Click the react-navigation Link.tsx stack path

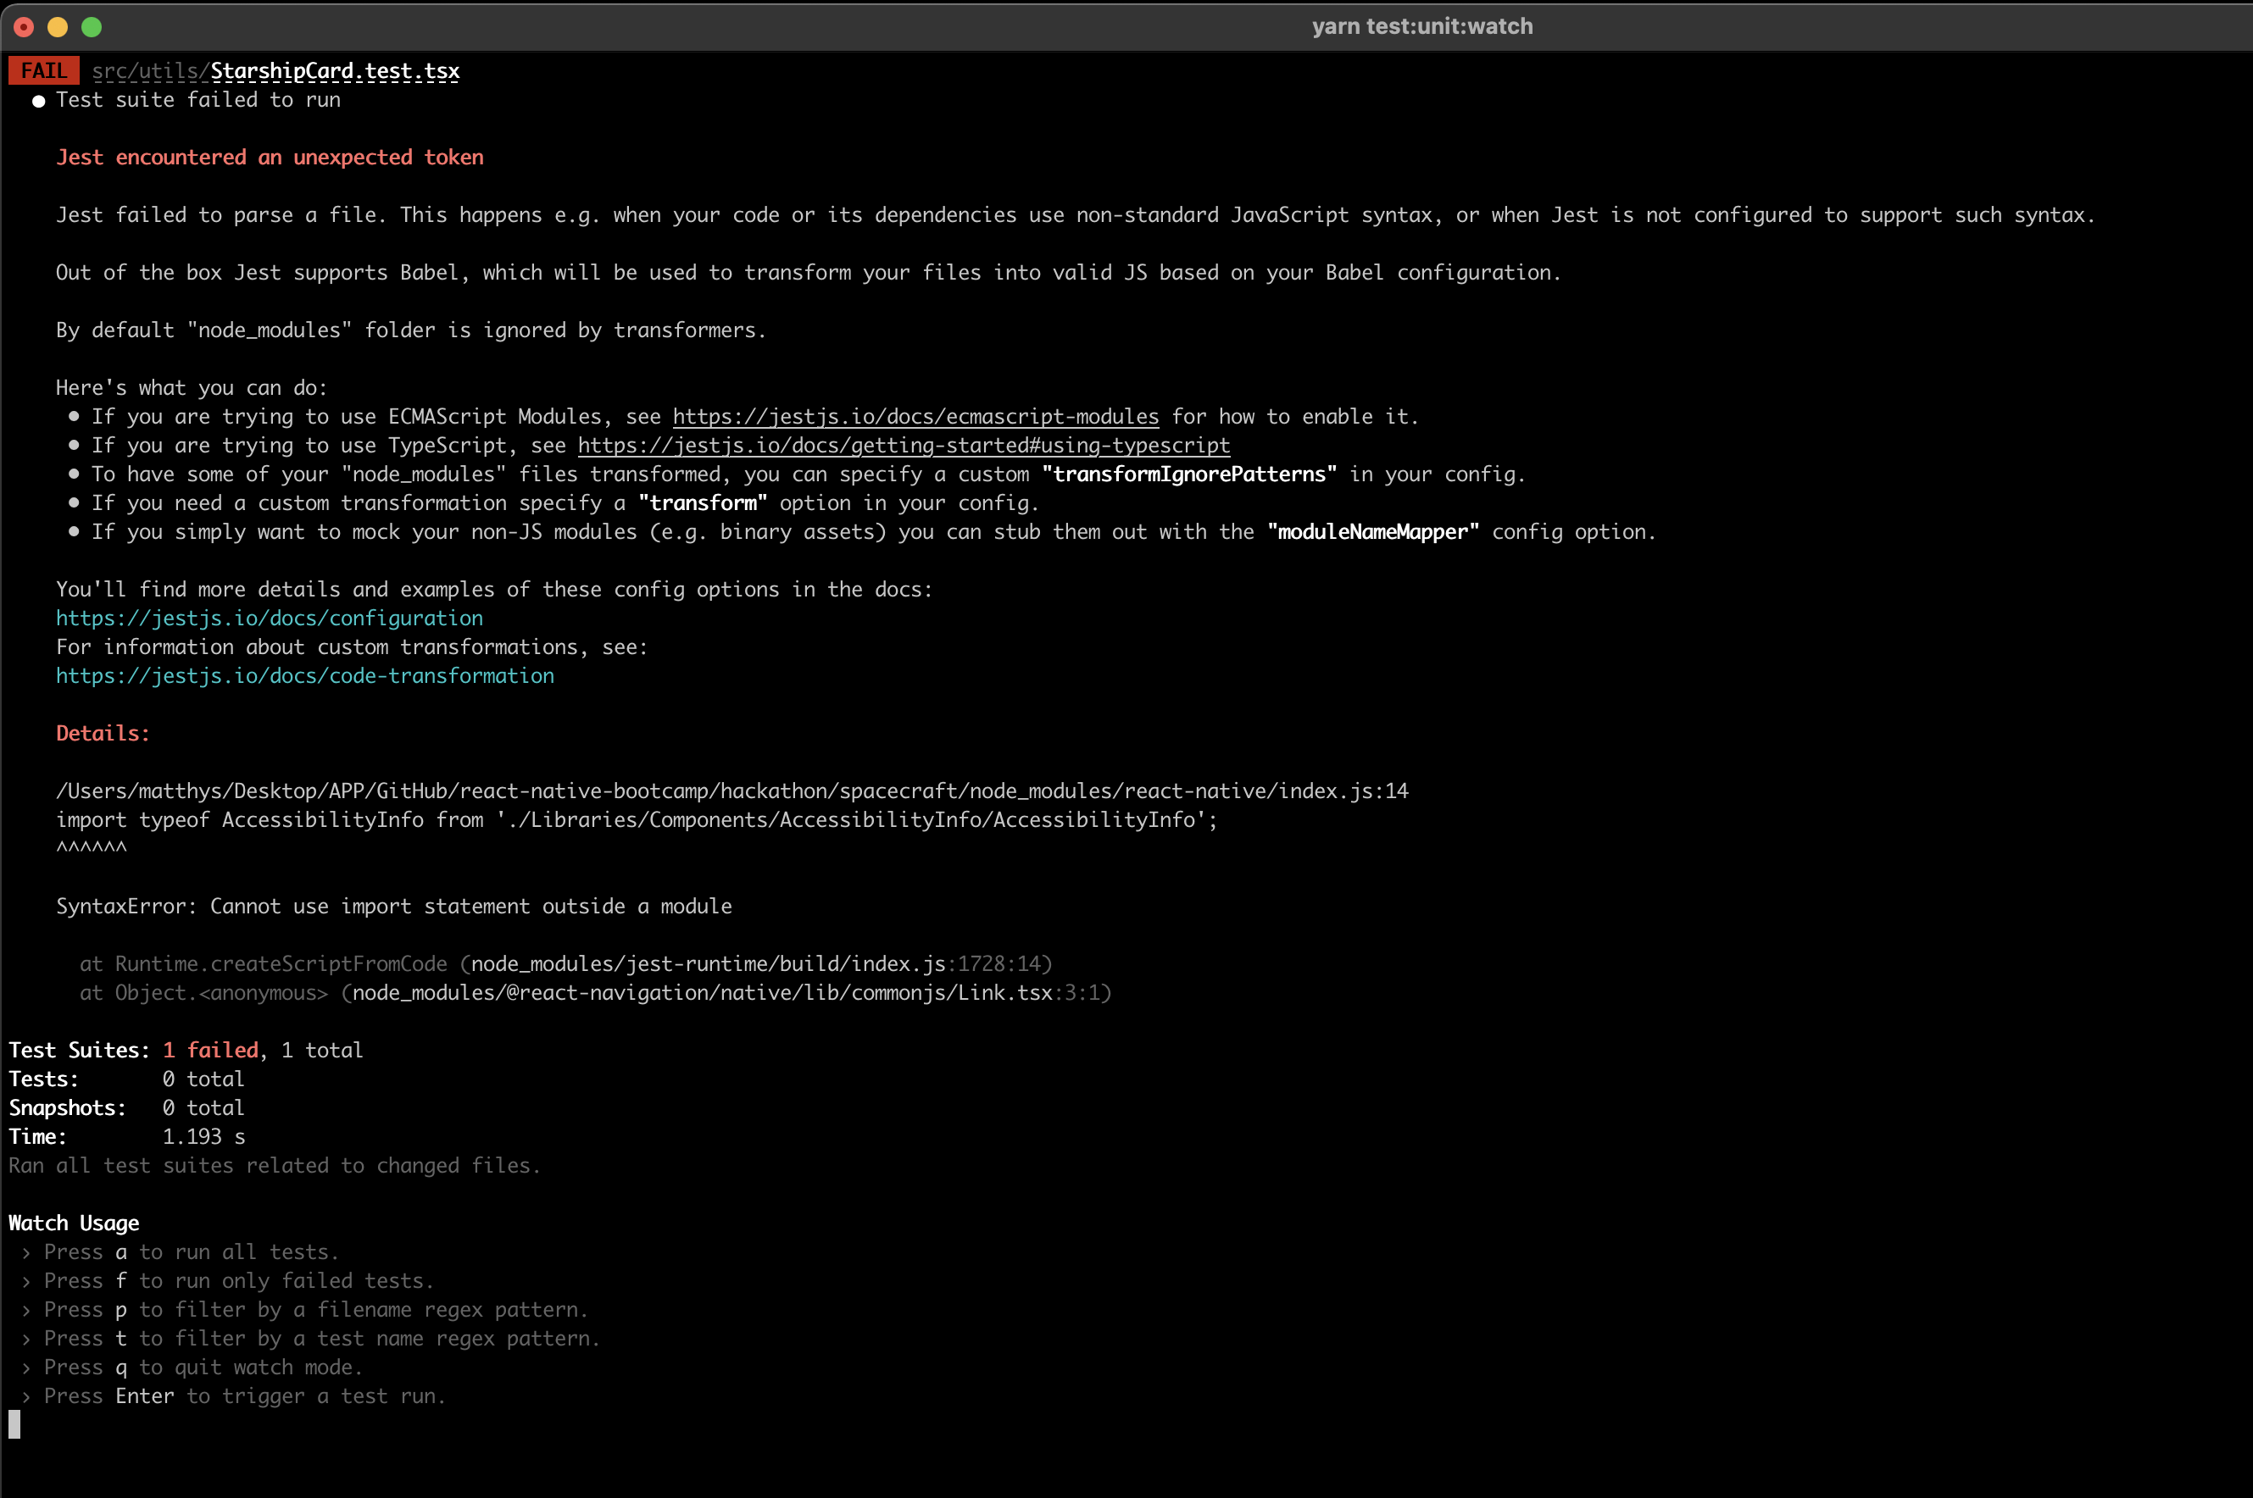(703, 993)
